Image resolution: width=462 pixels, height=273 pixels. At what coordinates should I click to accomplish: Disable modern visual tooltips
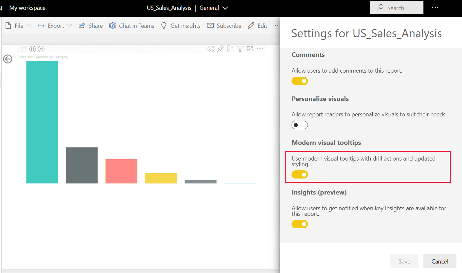click(300, 174)
